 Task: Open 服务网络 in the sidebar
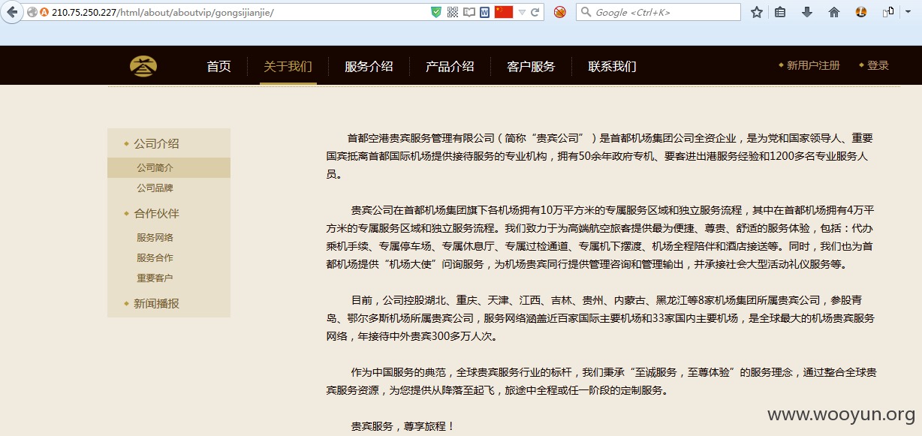155,237
